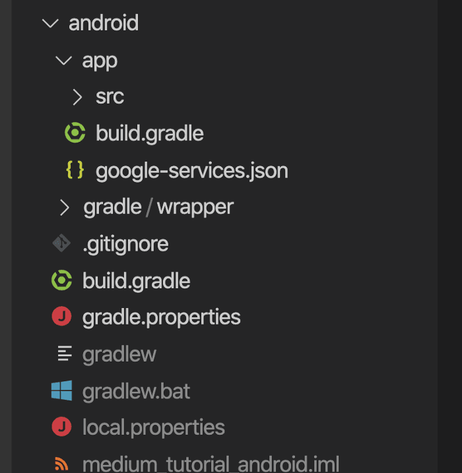Click the red J icon beside local.properties
This screenshot has height=473, width=462.
coord(61,427)
